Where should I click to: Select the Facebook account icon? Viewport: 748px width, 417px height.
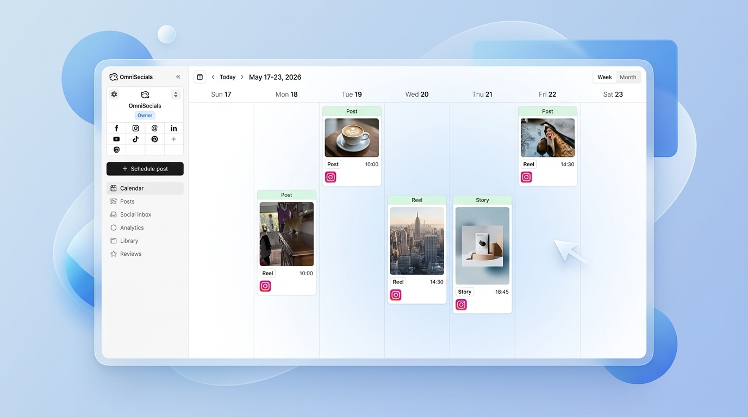pos(116,128)
